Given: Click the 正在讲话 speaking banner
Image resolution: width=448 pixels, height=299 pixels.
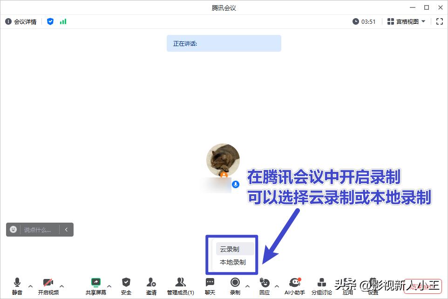Looking at the screenshot, I should coord(224,43).
